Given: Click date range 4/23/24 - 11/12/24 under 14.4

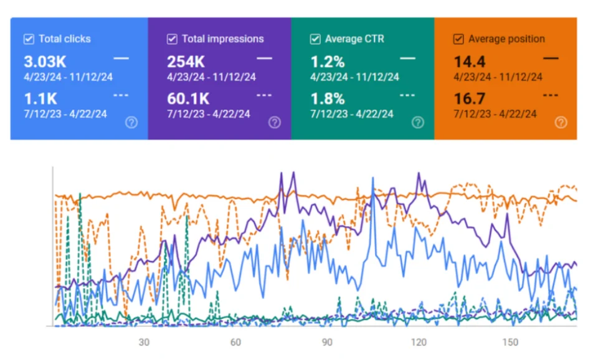Looking at the screenshot, I should (498, 77).
